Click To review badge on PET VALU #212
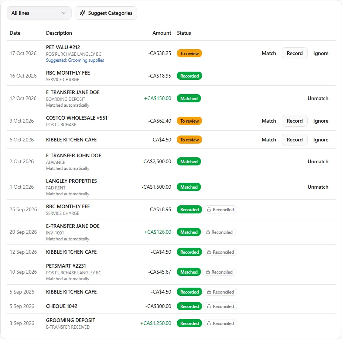 click(x=189, y=54)
